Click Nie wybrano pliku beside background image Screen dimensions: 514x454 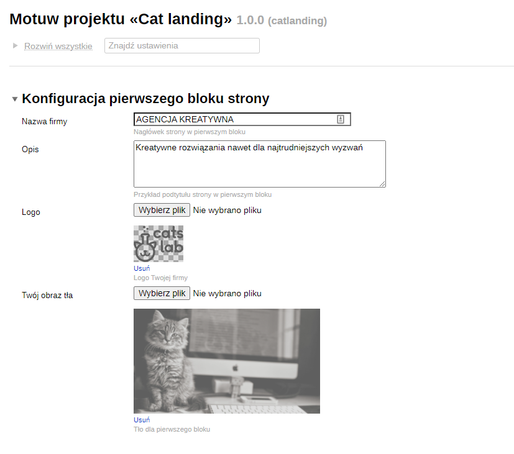coord(227,294)
